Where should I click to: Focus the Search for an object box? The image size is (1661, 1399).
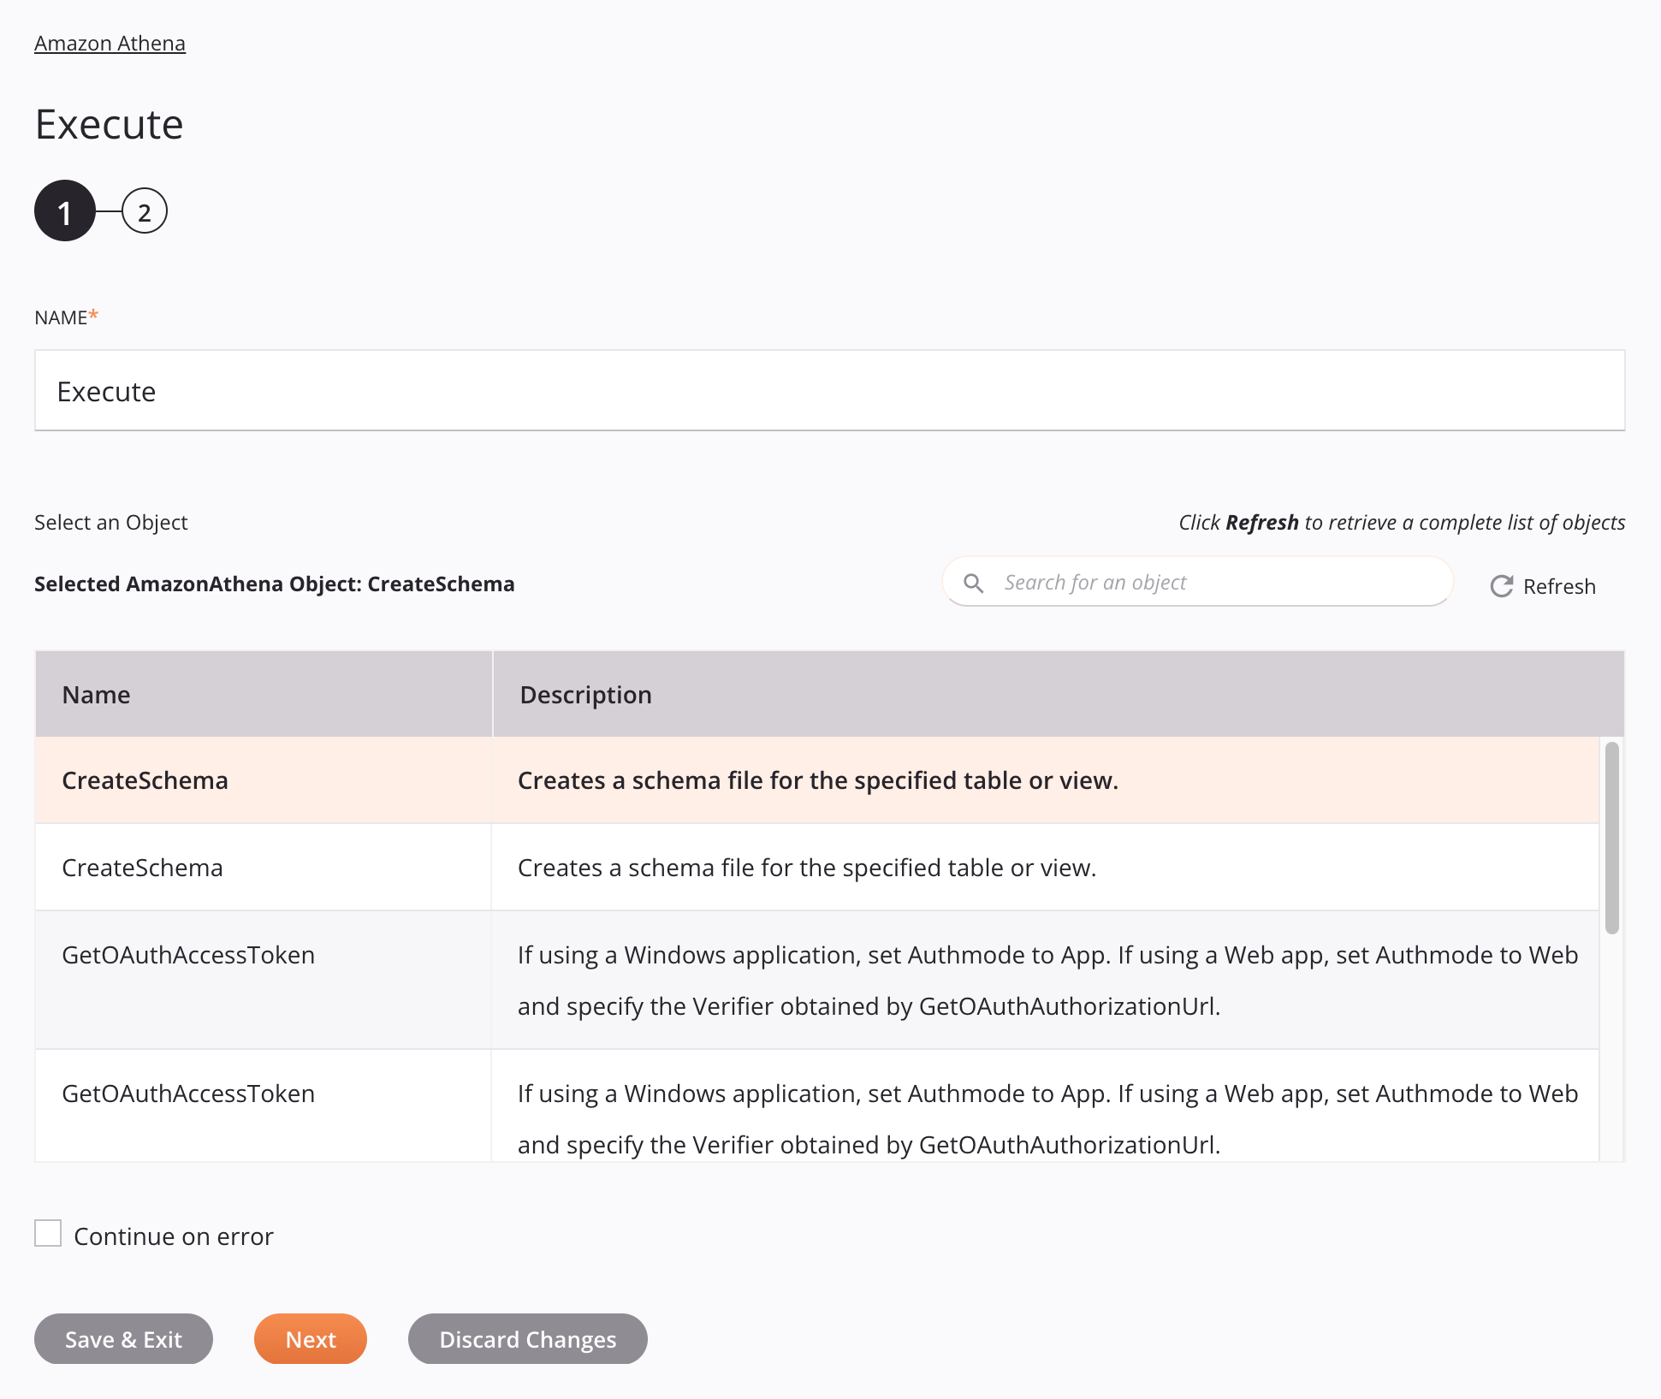point(1197,582)
